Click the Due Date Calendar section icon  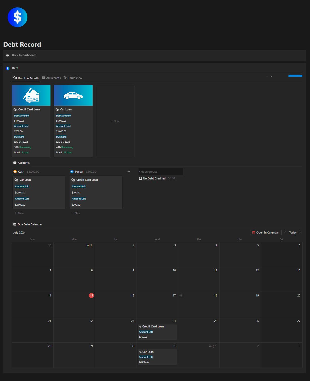15,224
